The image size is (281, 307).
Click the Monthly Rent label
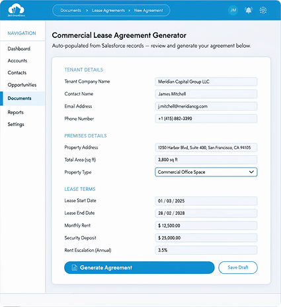coord(77,225)
